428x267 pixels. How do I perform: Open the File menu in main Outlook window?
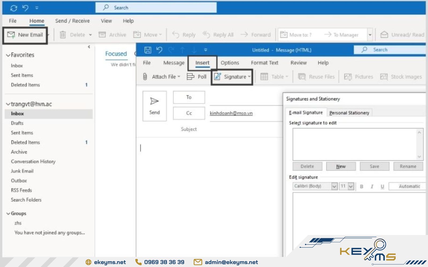click(x=13, y=21)
